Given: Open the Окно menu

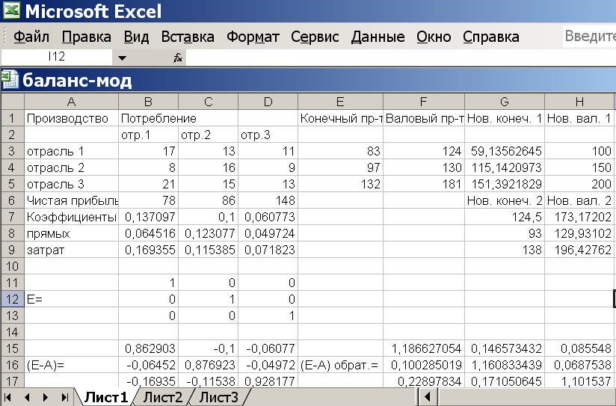Looking at the screenshot, I should (434, 37).
